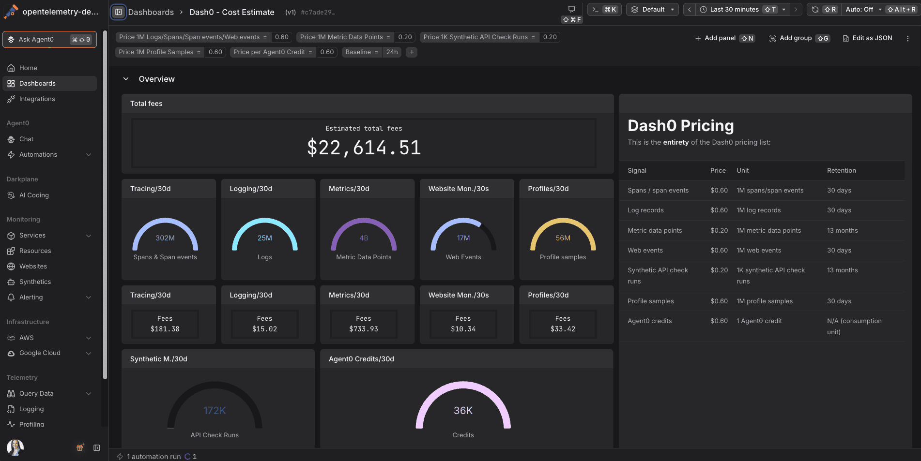This screenshot has width=921, height=461.
Task: Open the more options kebab menu
Action: click(907, 38)
